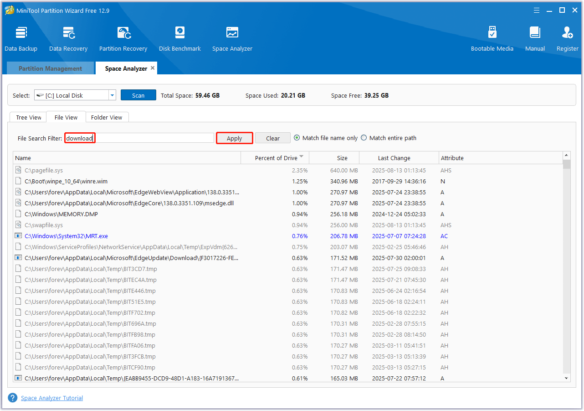The height and width of the screenshot is (411, 584).
Task: Switch to the Space Analyzer tab
Action: [126, 68]
